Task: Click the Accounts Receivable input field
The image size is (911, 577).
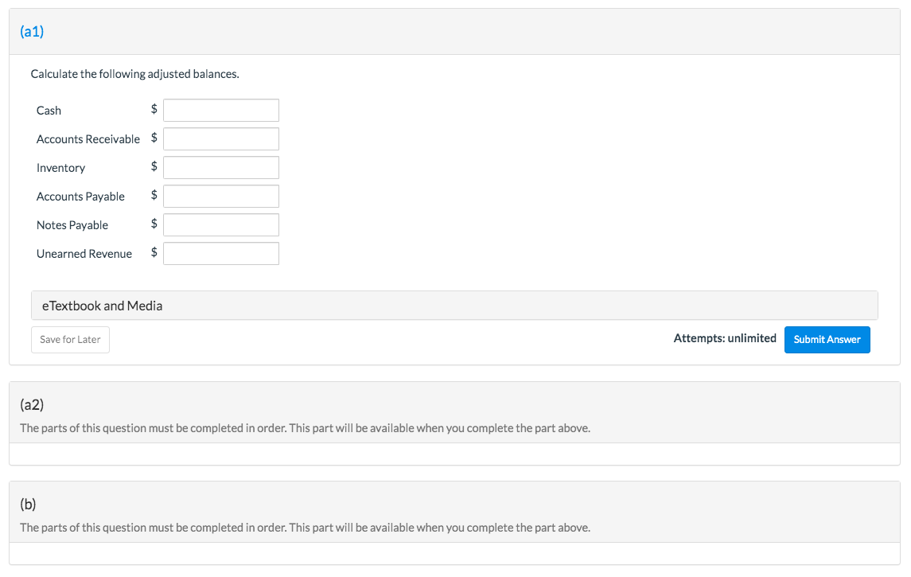Action: (220, 138)
